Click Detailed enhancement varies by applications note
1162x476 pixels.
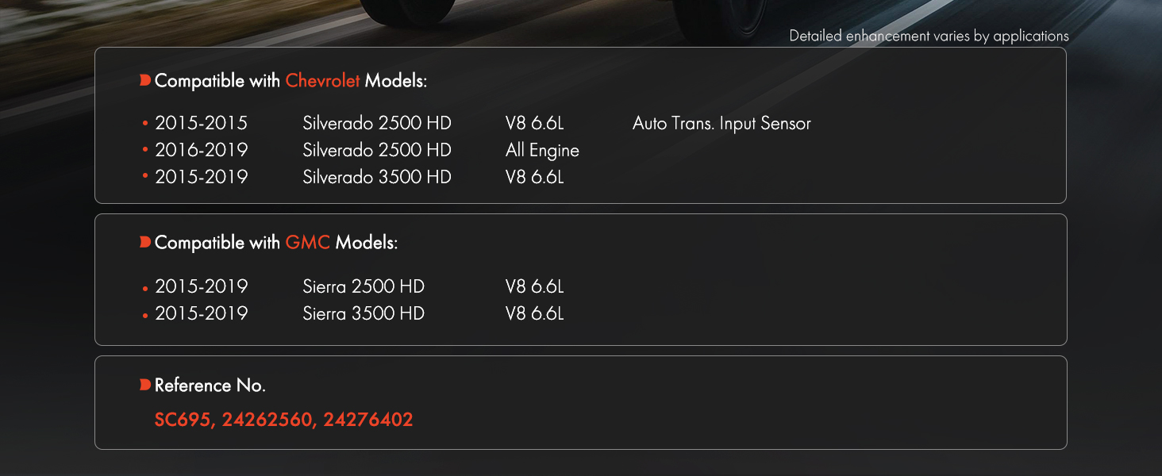[x=929, y=36]
